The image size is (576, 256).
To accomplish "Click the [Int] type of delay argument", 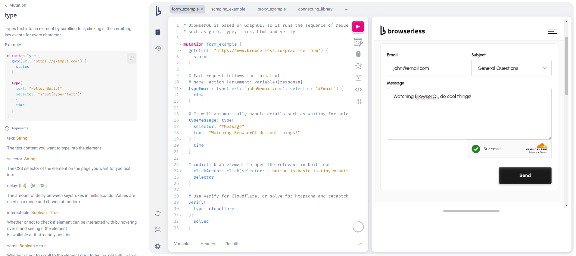I will pos(23,185).
